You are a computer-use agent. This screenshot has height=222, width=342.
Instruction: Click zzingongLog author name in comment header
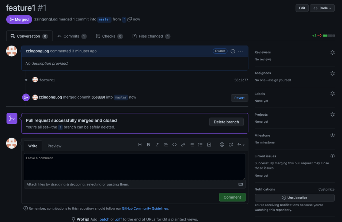(x=37, y=51)
